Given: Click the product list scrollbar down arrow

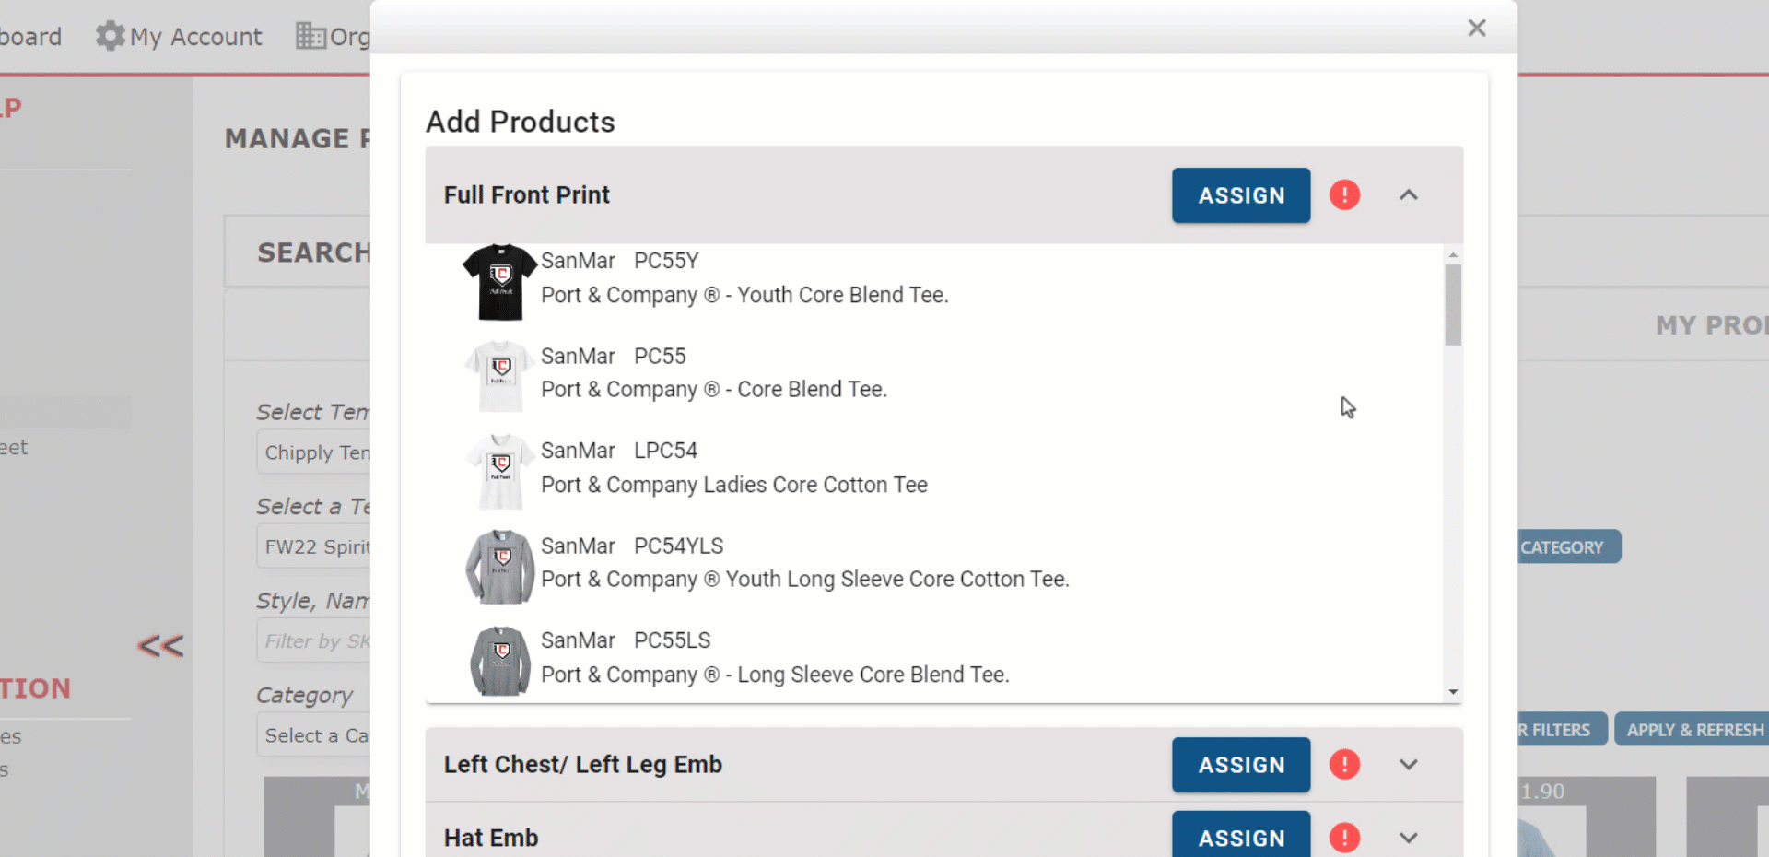Looking at the screenshot, I should (1453, 692).
